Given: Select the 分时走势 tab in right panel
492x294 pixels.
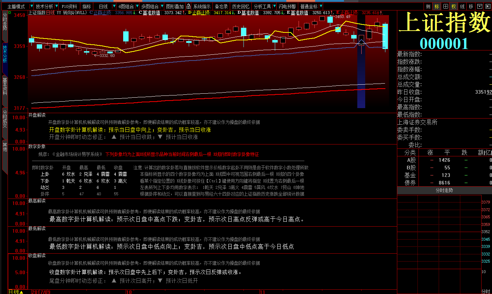Looking at the screenshot, I should [444, 190].
